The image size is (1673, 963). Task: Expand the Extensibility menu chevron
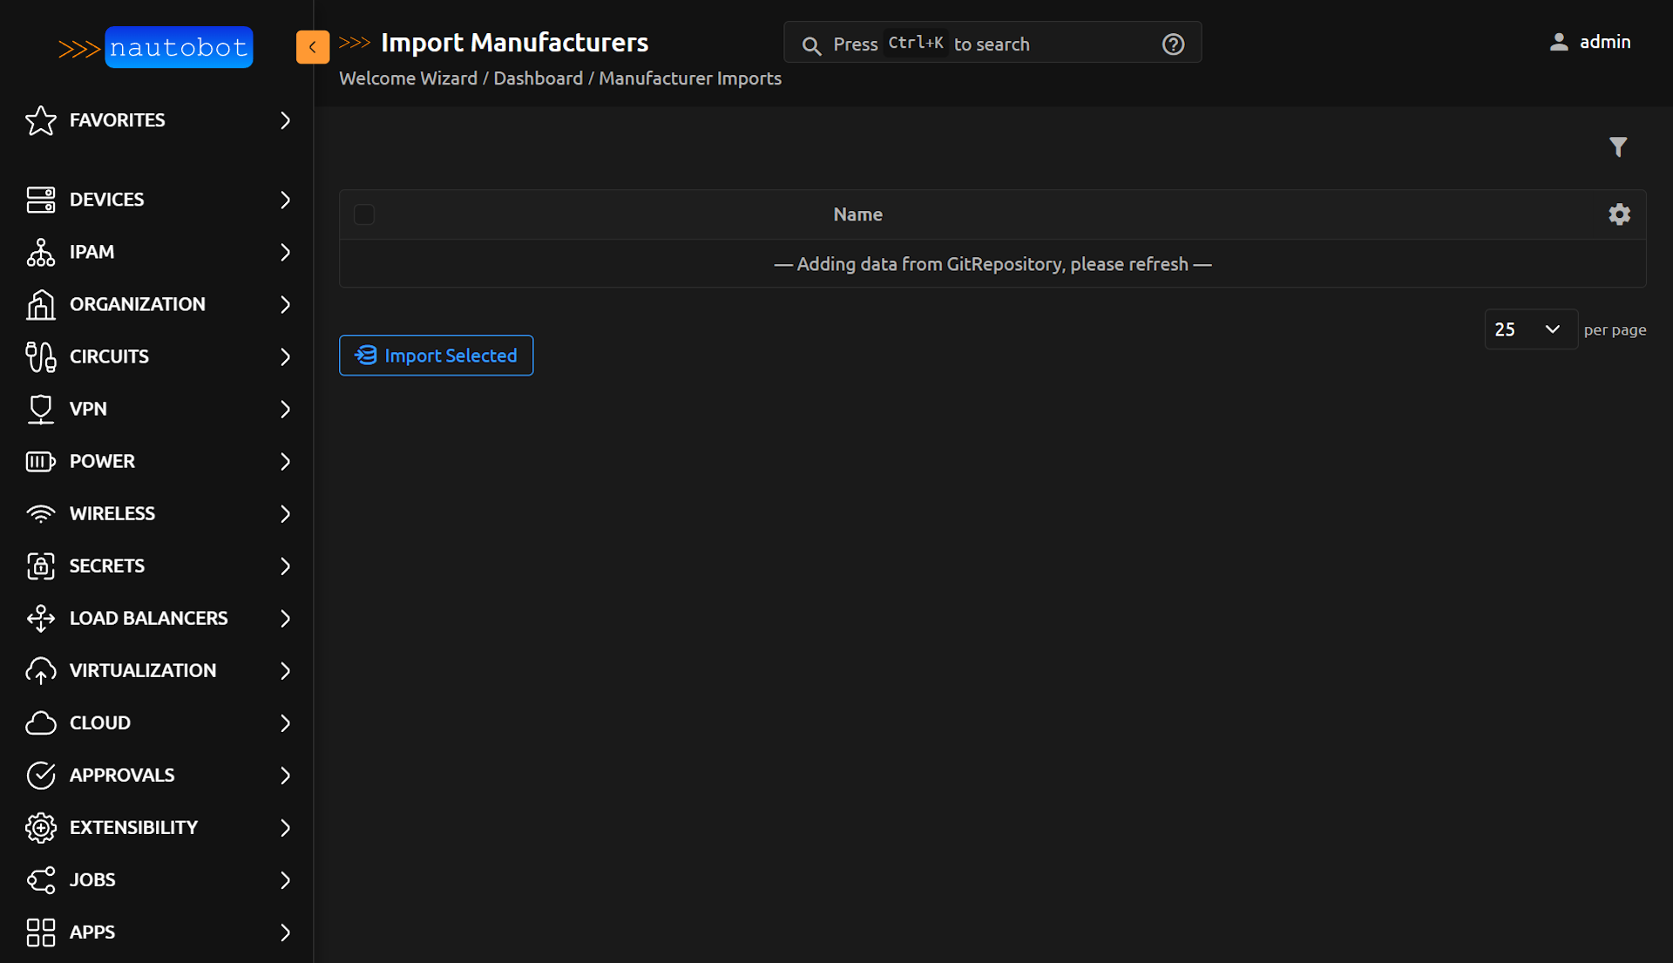285,827
